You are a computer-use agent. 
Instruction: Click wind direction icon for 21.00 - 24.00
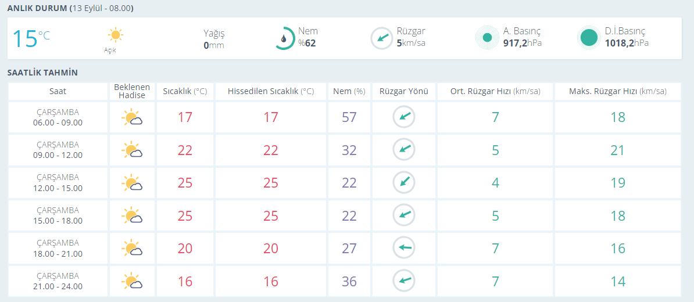pyautogui.click(x=404, y=281)
